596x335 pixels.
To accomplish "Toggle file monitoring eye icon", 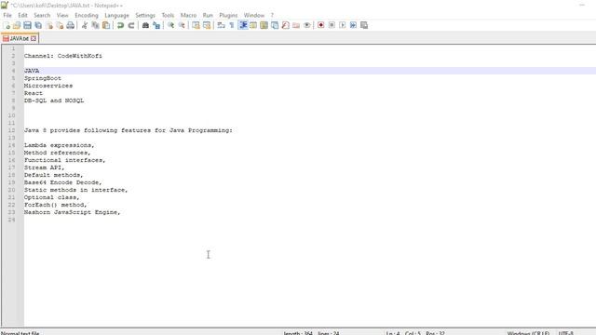I will [x=306, y=25].
